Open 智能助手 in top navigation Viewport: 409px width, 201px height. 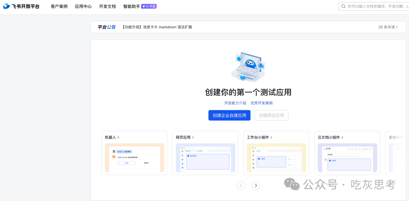(131, 6)
